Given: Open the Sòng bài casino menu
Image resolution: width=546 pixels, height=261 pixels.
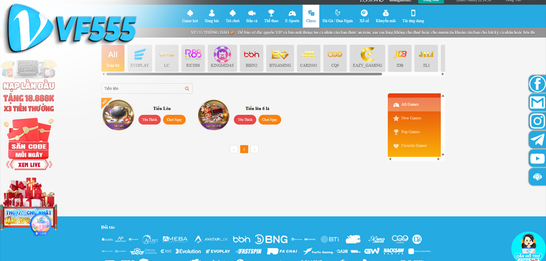Looking at the screenshot, I should click(211, 16).
